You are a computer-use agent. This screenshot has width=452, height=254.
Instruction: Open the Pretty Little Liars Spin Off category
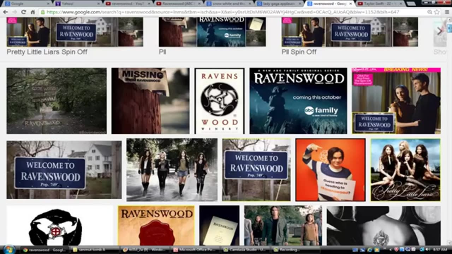(x=47, y=52)
